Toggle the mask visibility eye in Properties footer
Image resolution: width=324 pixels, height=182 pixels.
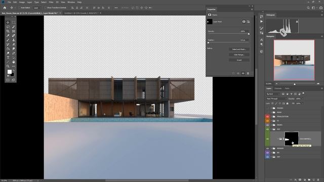click(243, 73)
